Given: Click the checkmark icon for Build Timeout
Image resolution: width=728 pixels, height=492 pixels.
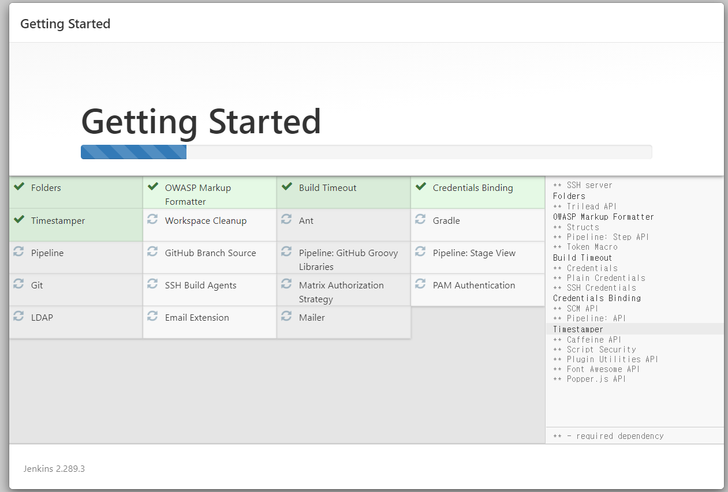Looking at the screenshot, I should click(x=287, y=187).
